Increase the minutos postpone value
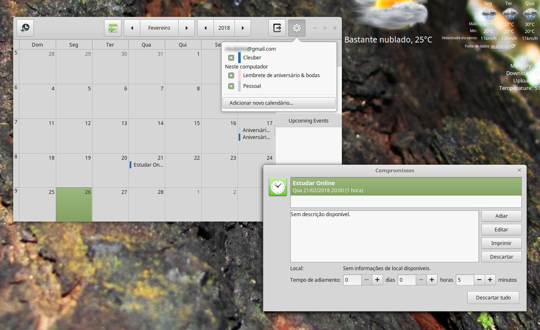This screenshot has height=330, width=540. (490, 280)
